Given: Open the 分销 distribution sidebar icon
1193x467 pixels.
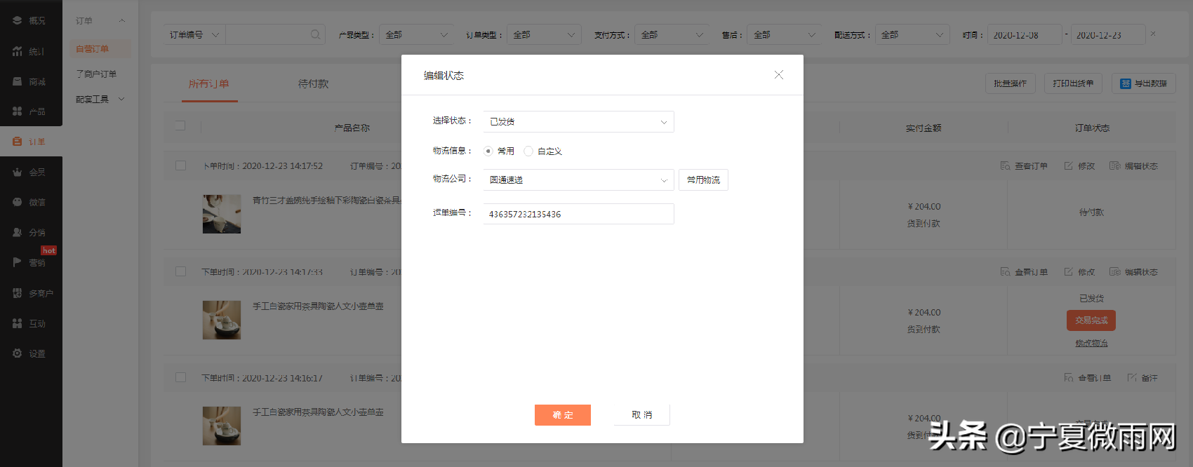Looking at the screenshot, I should pyautogui.click(x=18, y=232).
